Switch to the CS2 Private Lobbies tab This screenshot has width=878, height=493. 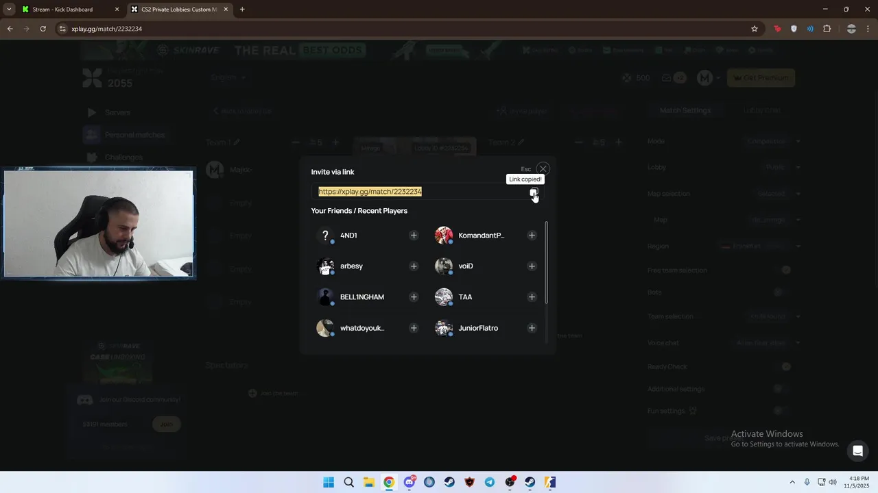coord(178,10)
